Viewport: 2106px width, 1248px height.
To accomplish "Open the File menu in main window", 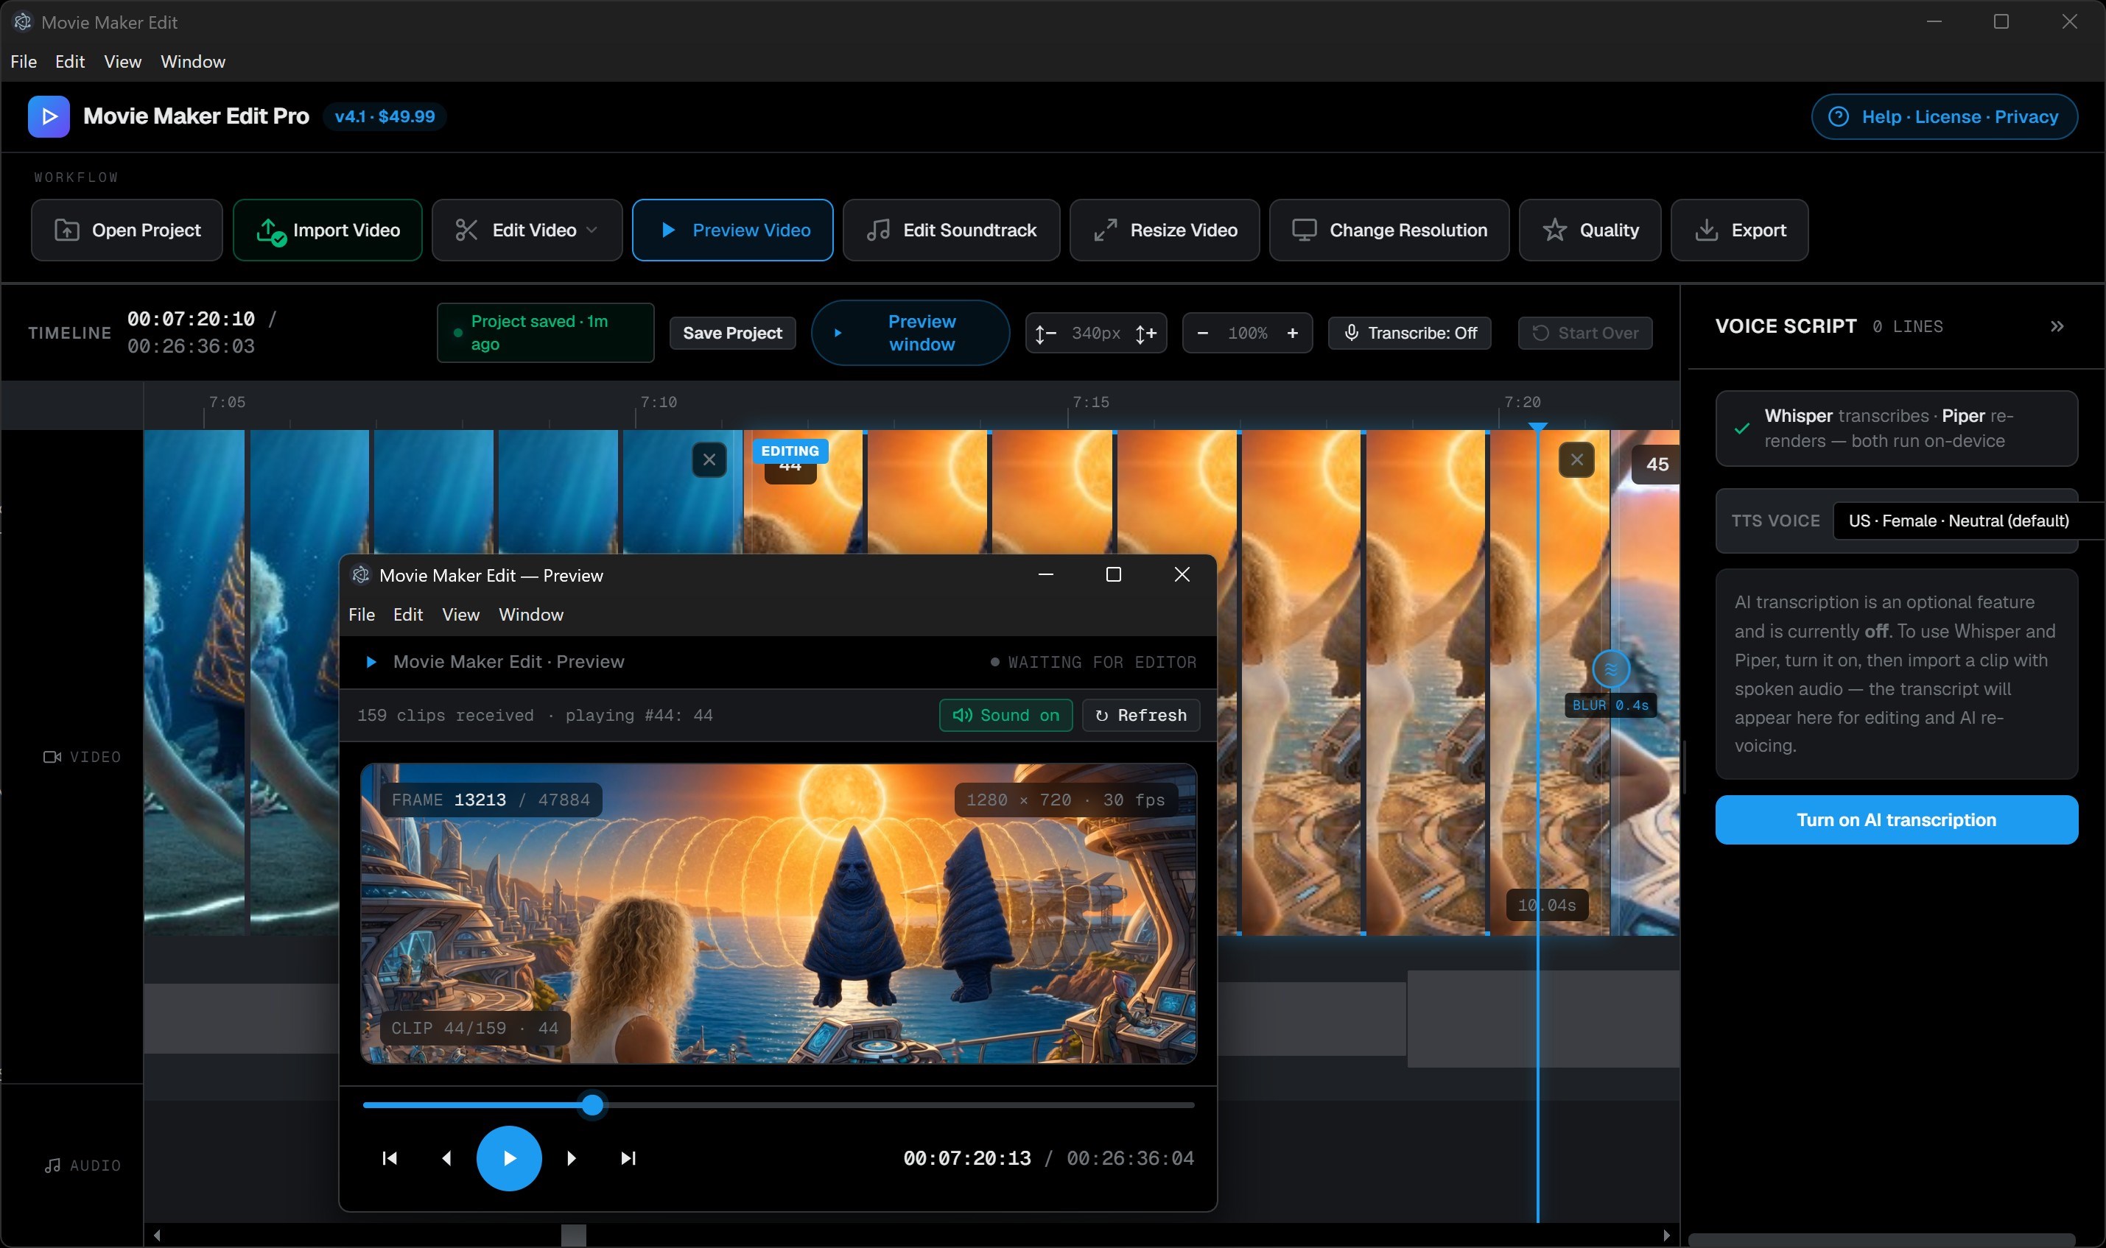I will (x=24, y=61).
